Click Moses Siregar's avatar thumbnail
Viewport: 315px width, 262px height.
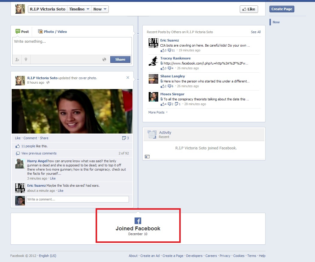point(153,97)
